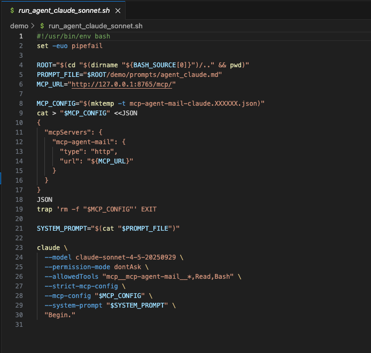
Task: Switch to the run_agent_claude_sonnet.sh editor tab
Action: click(x=65, y=10)
